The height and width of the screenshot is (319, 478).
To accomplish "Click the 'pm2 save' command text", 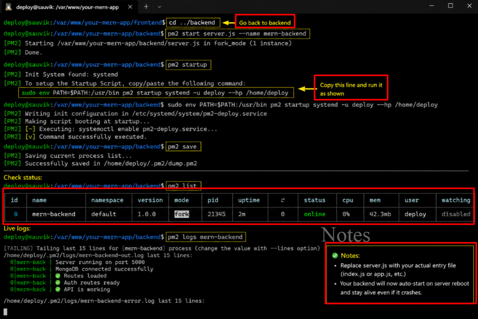I will click(183, 147).
